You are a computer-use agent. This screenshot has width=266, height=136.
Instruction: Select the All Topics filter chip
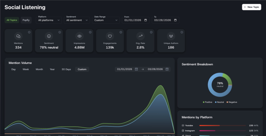pos(12,20)
